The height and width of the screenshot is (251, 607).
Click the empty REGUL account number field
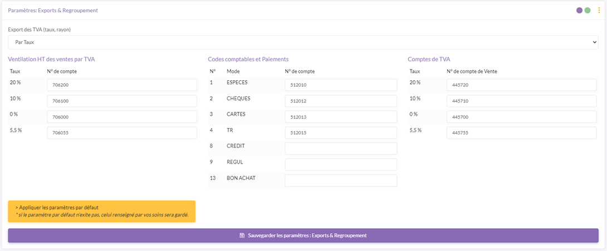point(340,165)
